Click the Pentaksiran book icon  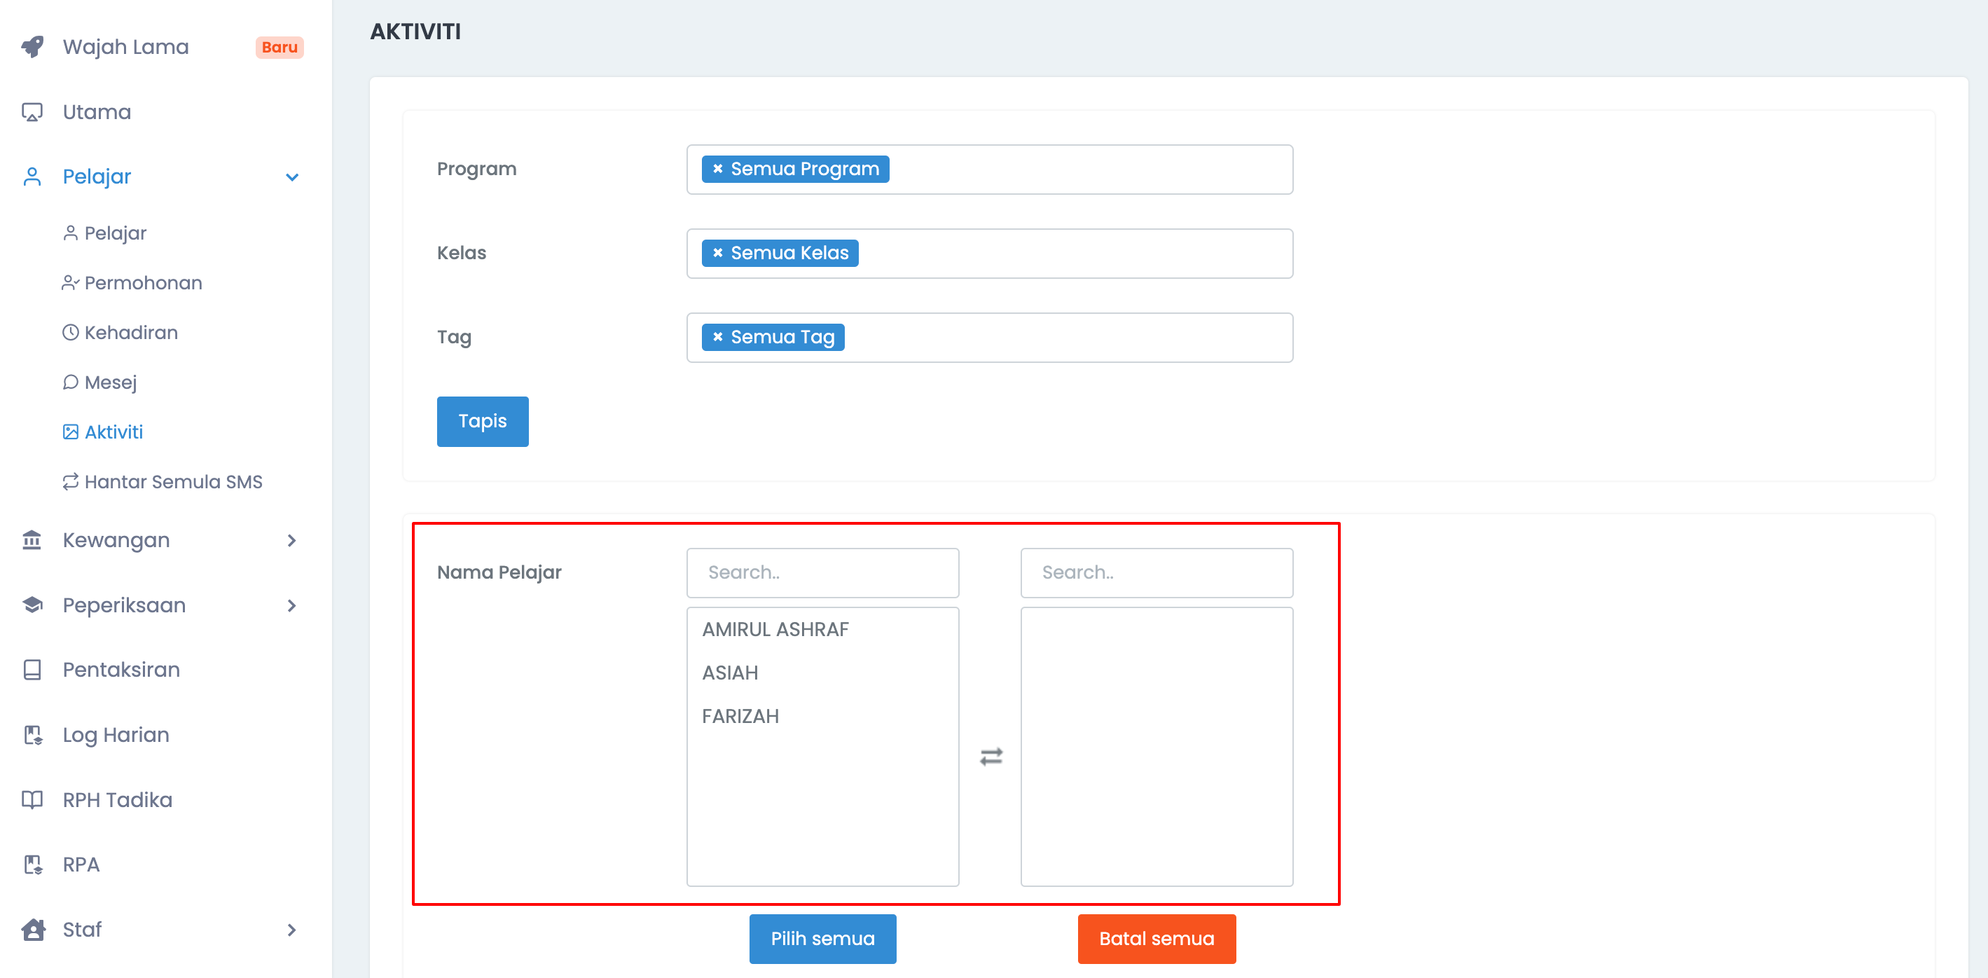coord(32,669)
